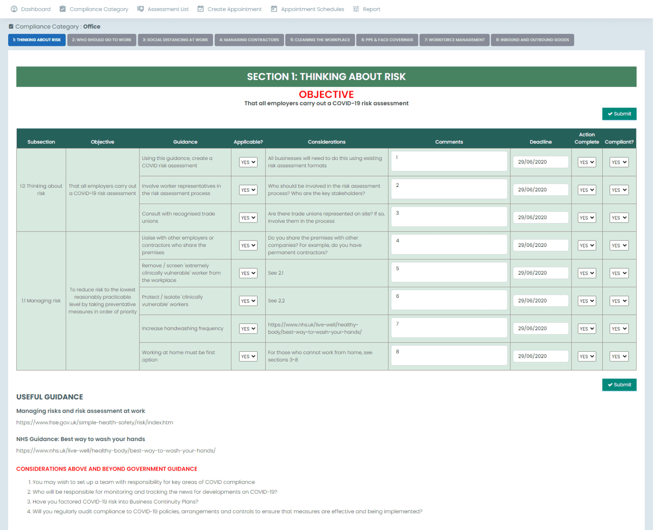The image size is (657, 530).
Task: Select the Assessment List icon
Action: coord(140,9)
